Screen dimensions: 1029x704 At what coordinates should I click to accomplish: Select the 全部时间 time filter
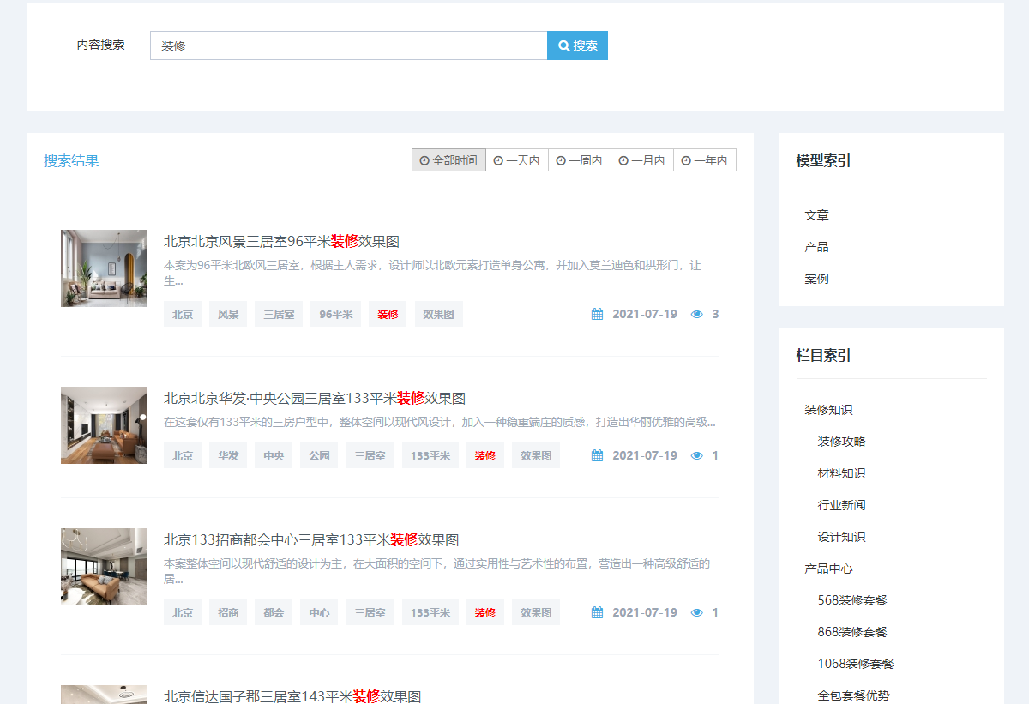[x=448, y=160]
